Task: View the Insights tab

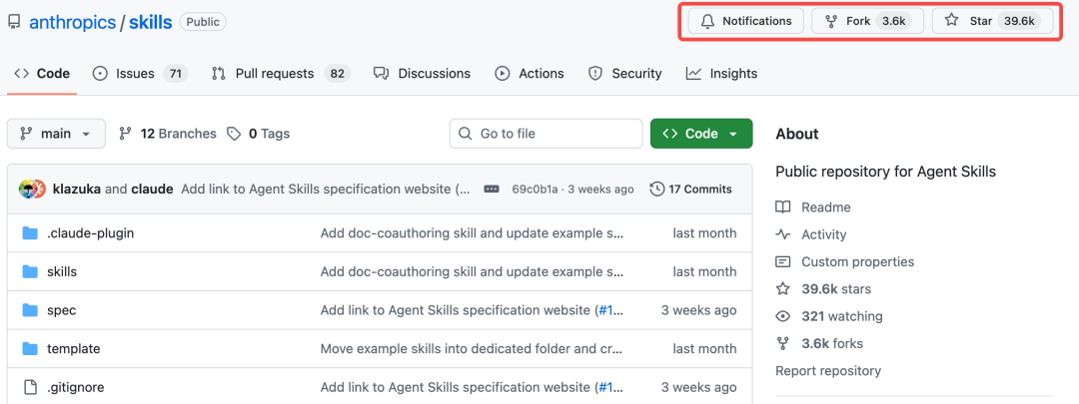Action: (x=721, y=74)
